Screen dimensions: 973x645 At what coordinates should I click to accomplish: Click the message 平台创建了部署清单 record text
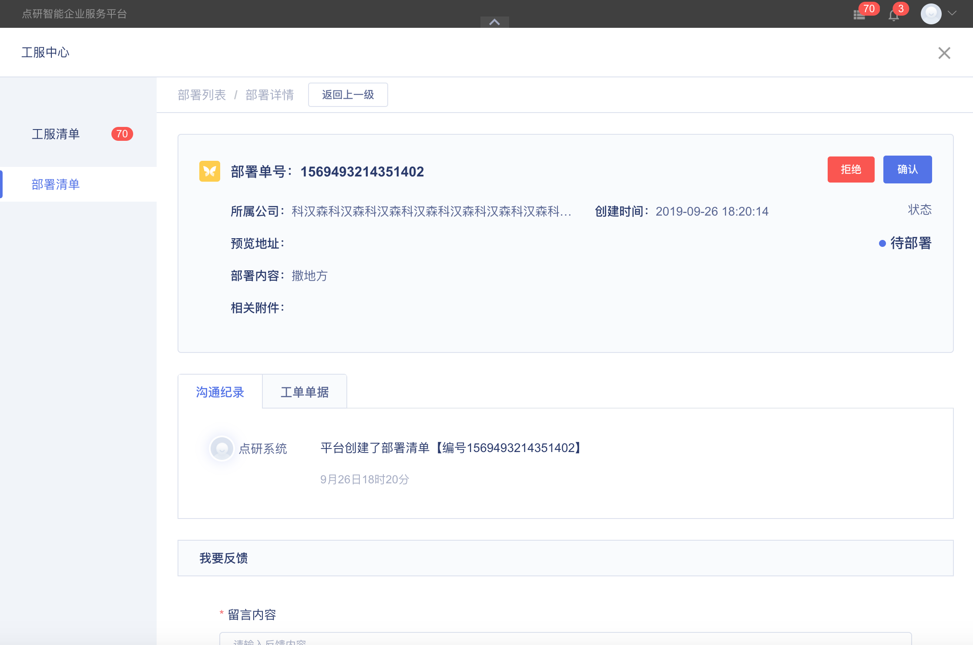tap(451, 448)
